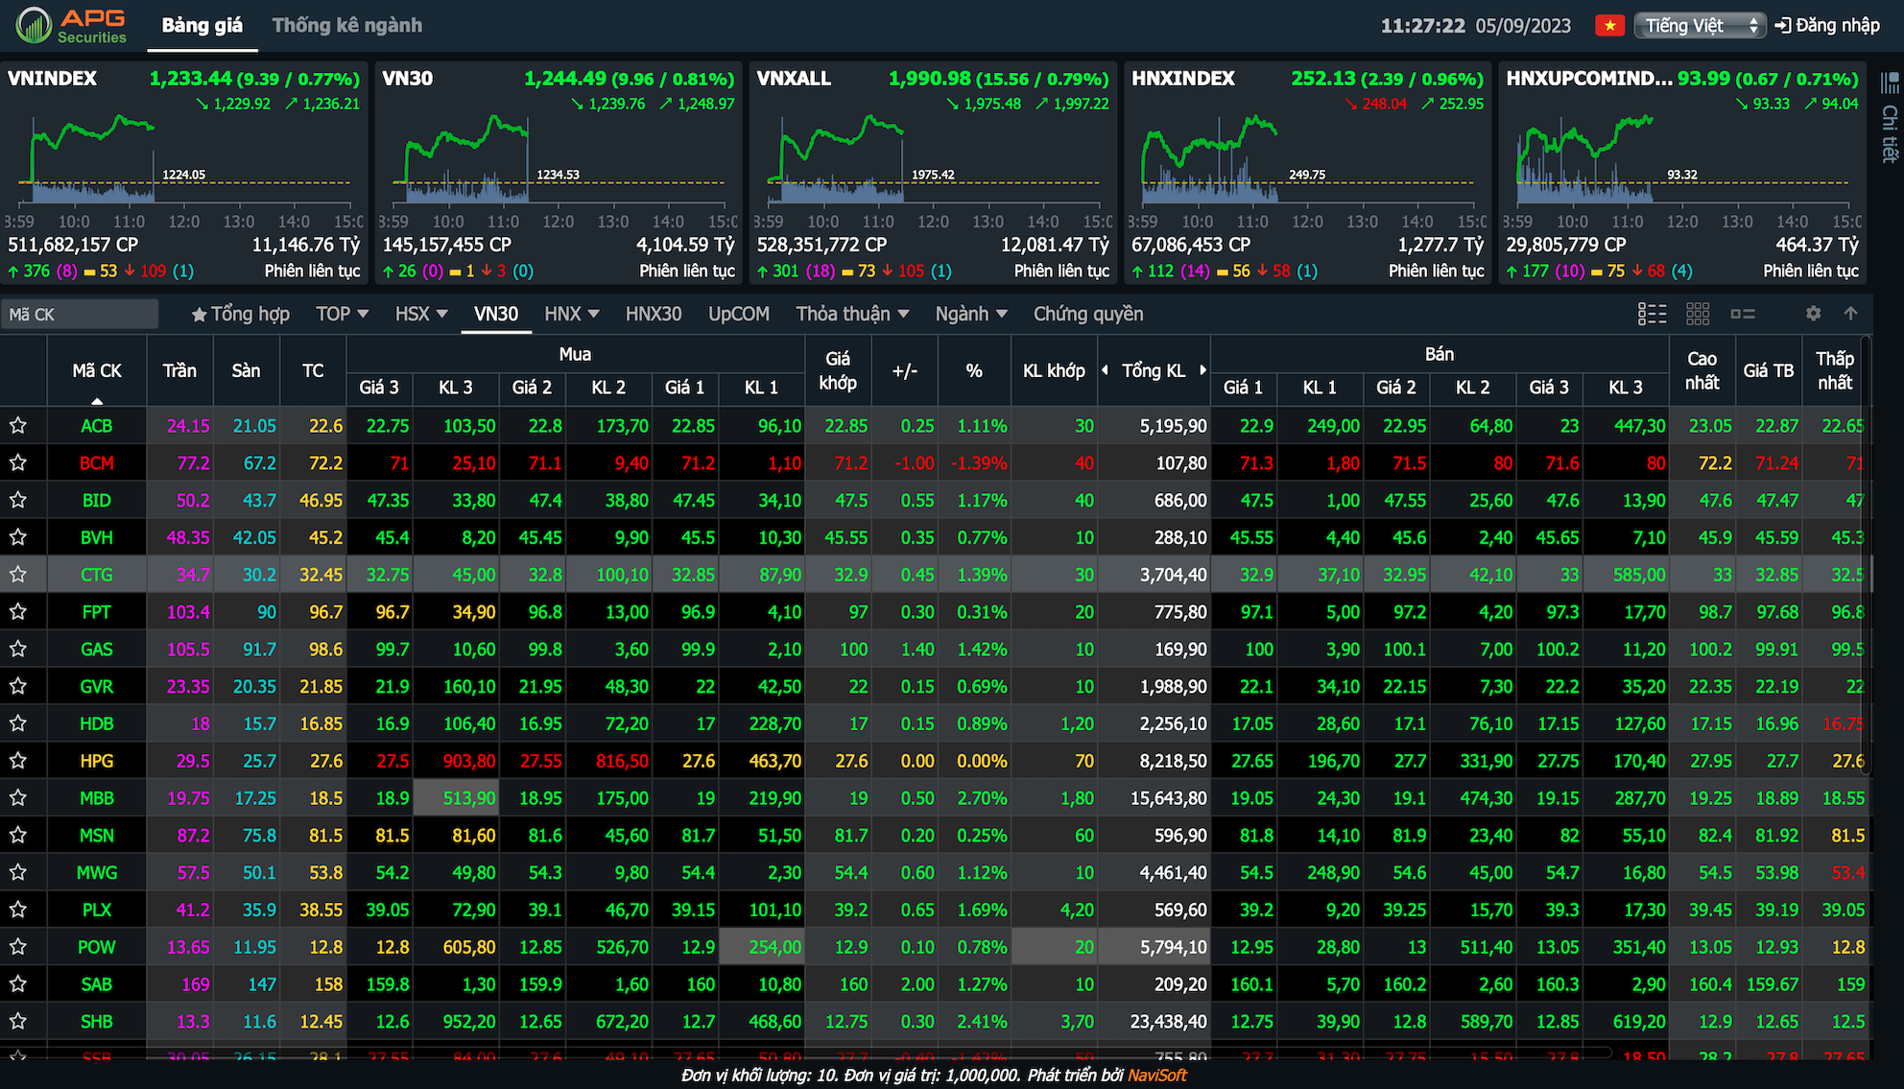
Task: Toggle favorite star for PLX
Action: pos(17,910)
